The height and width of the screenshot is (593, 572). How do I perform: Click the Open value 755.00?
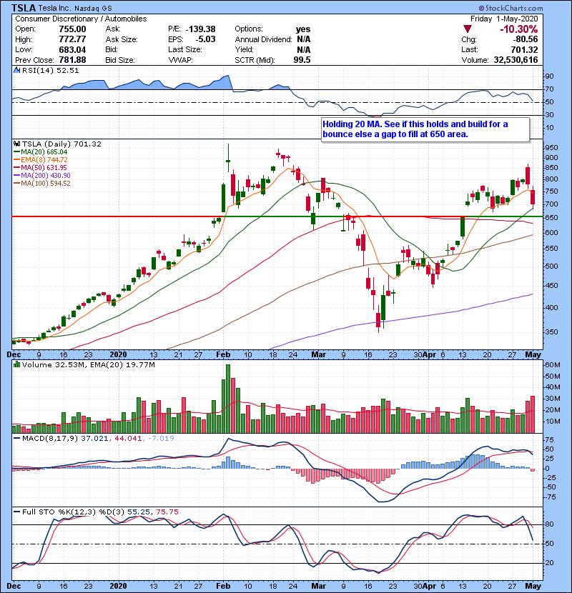click(x=72, y=29)
